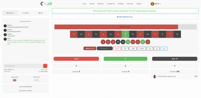Toggle the Pause chat checkbox
The width and height of the screenshot is (201, 98).
[39, 71]
